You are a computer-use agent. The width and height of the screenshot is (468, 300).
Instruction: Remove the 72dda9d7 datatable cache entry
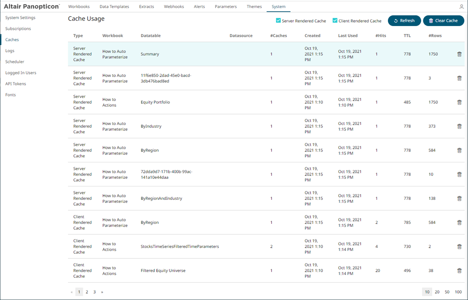tap(459, 175)
